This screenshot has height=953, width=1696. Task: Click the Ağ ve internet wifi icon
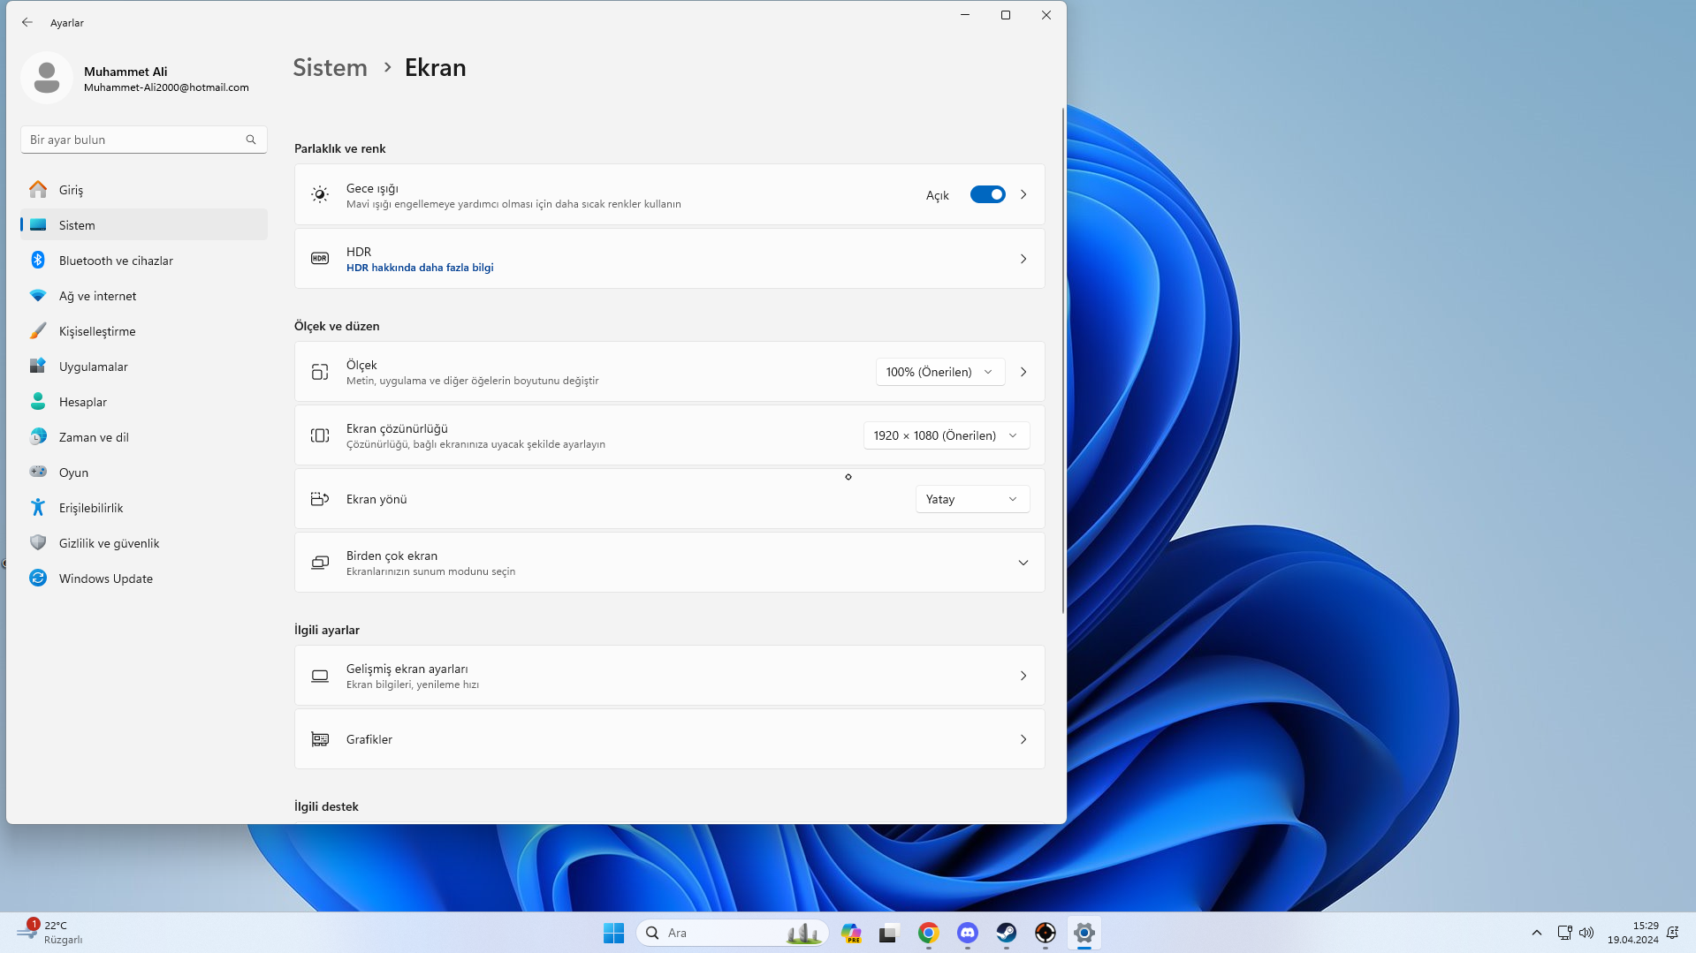coord(38,295)
